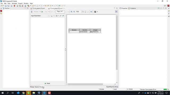Viewport: 170px width, 95px height.
Task: Click the Save All toolbar icon
Action: click(x=8, y=6)
